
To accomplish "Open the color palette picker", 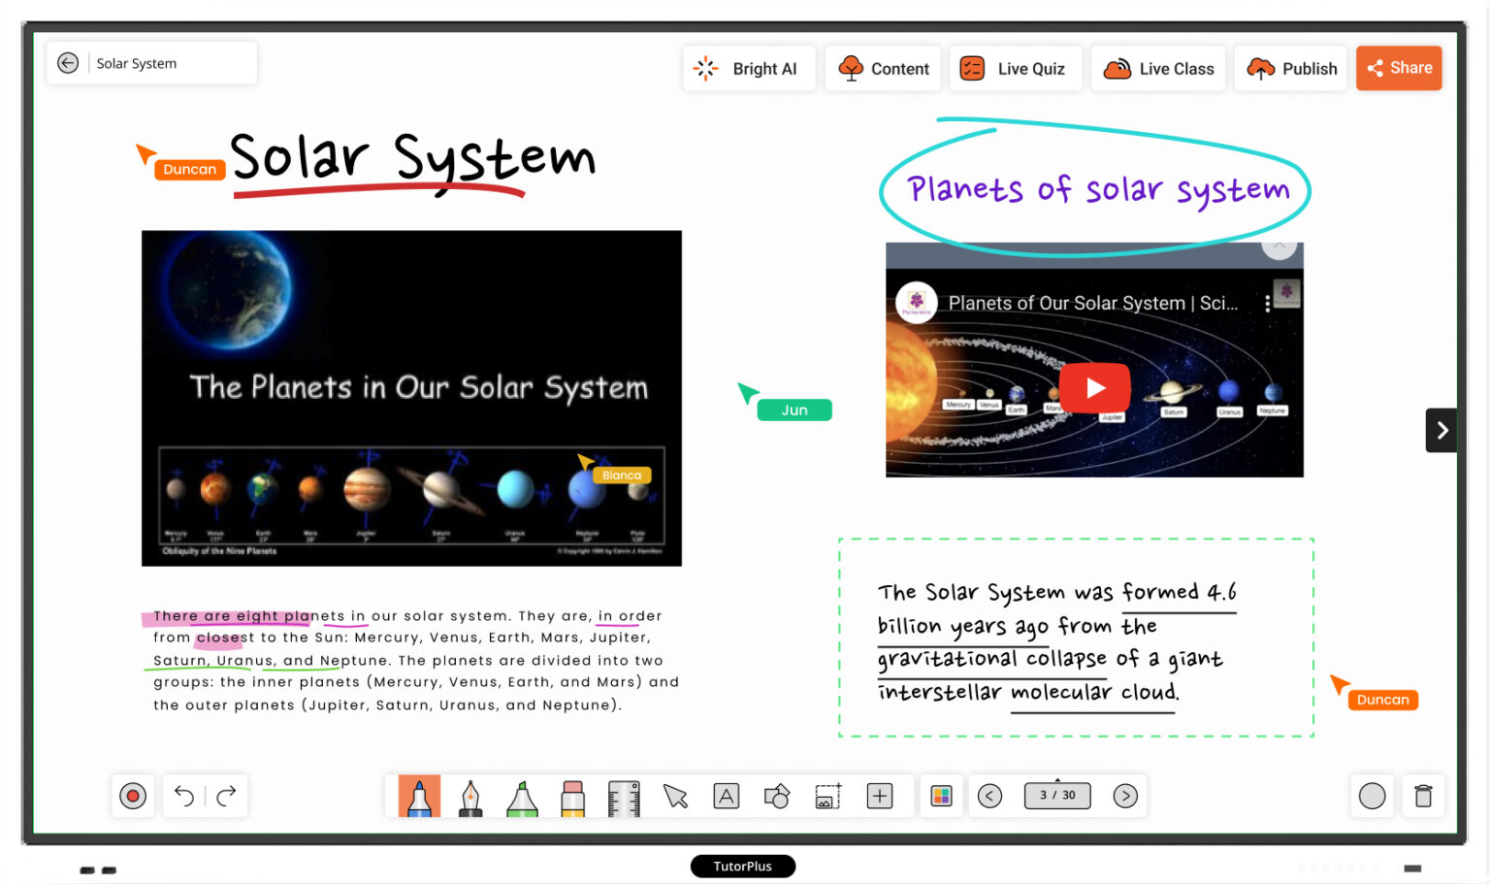I will coord(941,796).
